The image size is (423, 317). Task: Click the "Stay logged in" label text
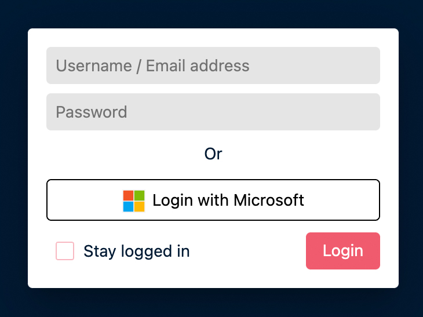[x=137, y=251]
